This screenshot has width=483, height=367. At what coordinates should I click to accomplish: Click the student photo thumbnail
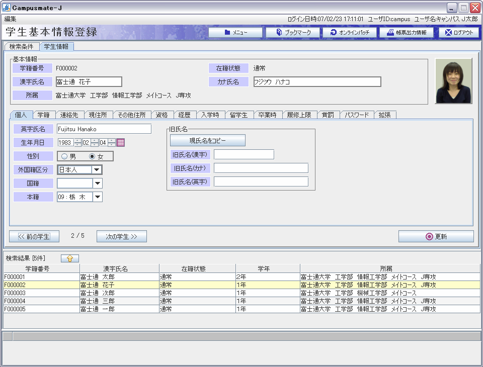453,81
